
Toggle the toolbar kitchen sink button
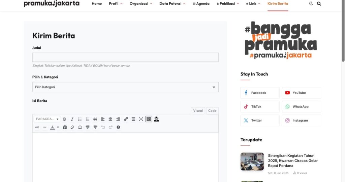click(x=149, y=119)
